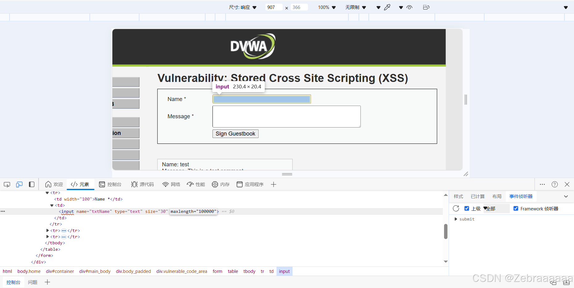Open the listener filter dropdown

pos(496,209)
